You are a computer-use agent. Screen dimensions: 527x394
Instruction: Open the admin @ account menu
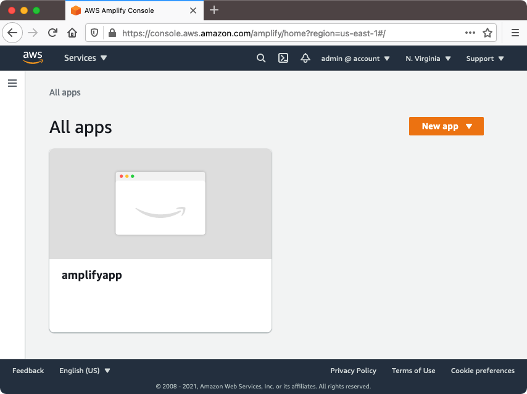[355, 58]
